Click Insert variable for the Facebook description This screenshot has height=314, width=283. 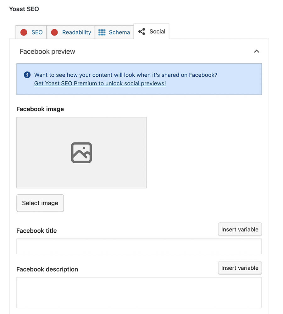[240, 268]
